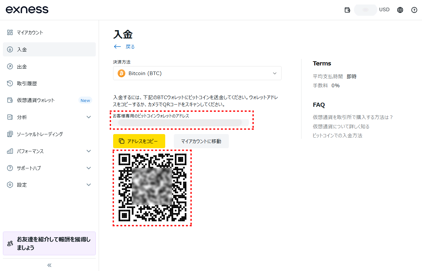
Task: Click the New badge on 仮想通貨ウォレット
Action: click(85, 100)
